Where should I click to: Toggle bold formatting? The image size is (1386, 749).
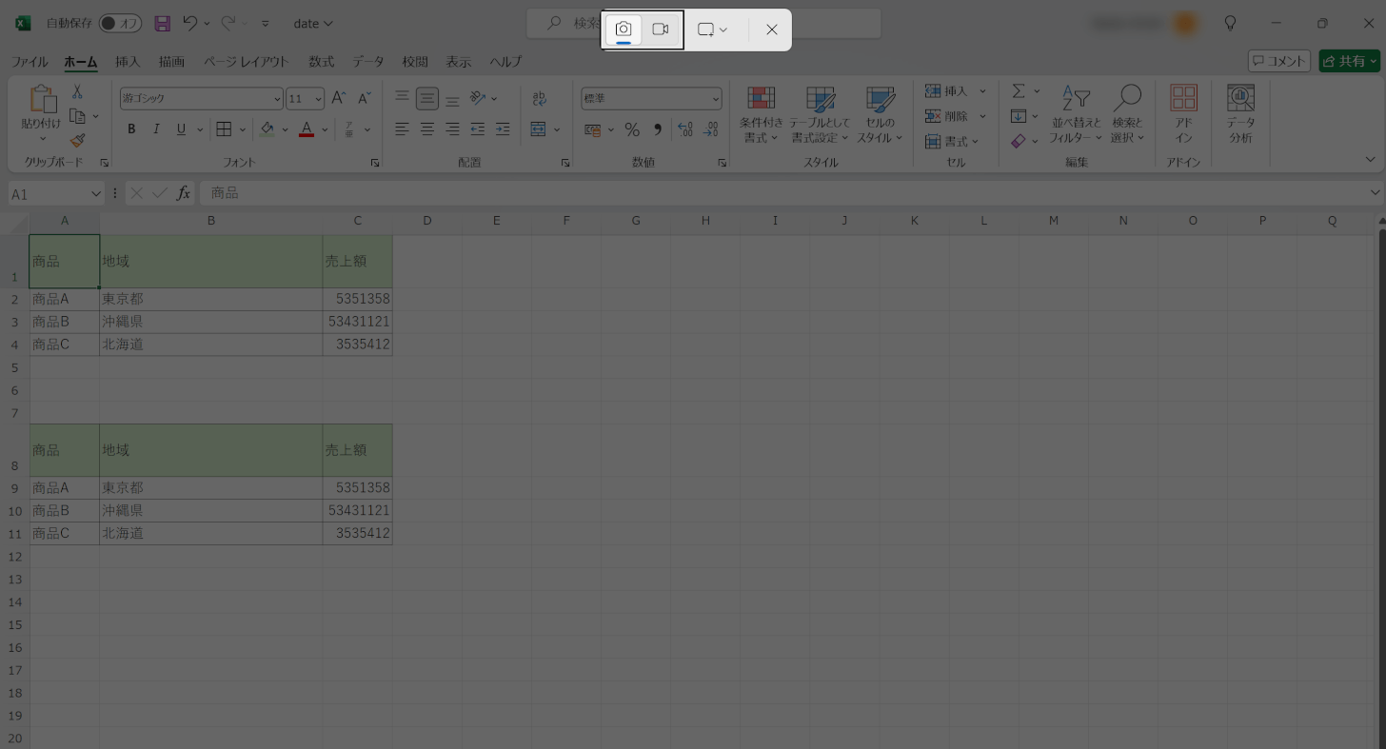coord(131,128)
